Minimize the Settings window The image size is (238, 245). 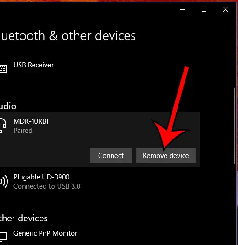click(183, 10)
